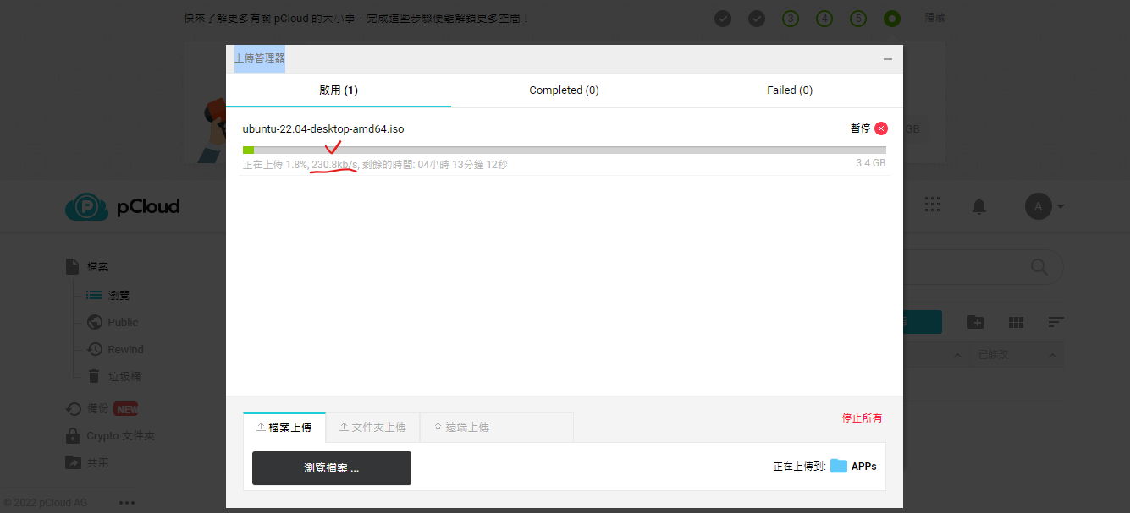
Task: Select onboarding step 5 circle
Action: click(857, 18)
